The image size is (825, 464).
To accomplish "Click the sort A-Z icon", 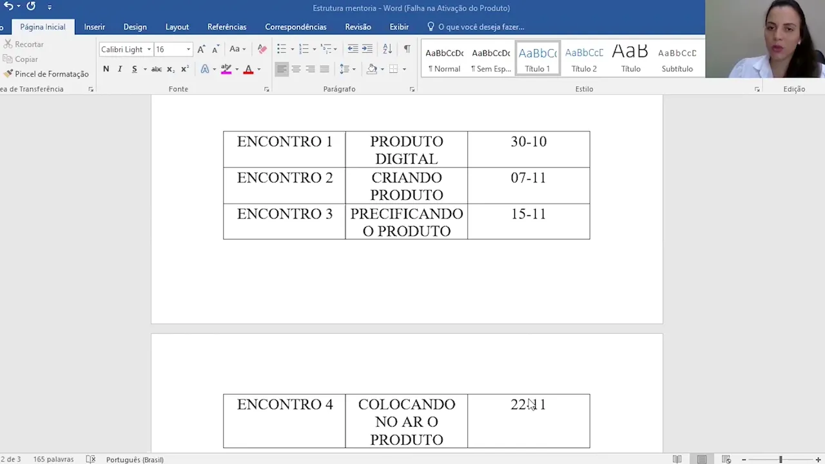I will pos(387,50).
